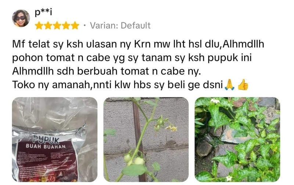Click the yellow tomato flower in photo
Viewport: 294px width, 185px height.
[171, 128]
